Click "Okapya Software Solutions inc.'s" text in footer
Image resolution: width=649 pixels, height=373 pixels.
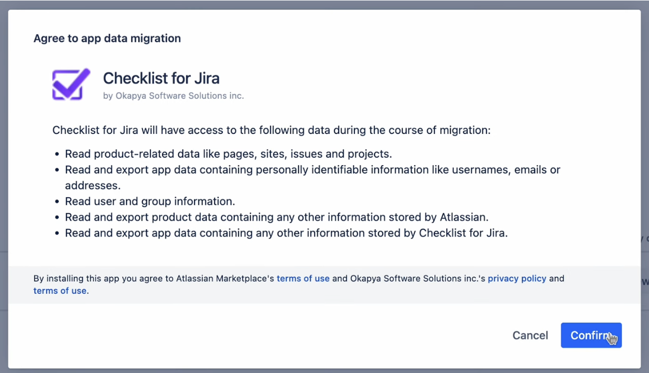[x=417, y=278]
